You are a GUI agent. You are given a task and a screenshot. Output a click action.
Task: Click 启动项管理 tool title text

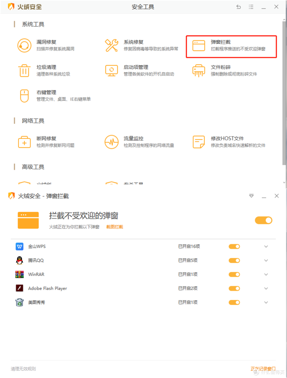136,67
